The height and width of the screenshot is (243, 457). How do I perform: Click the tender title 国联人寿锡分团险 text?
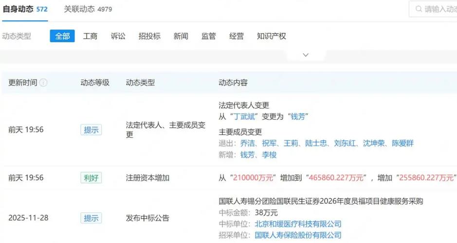coord(321,201)
